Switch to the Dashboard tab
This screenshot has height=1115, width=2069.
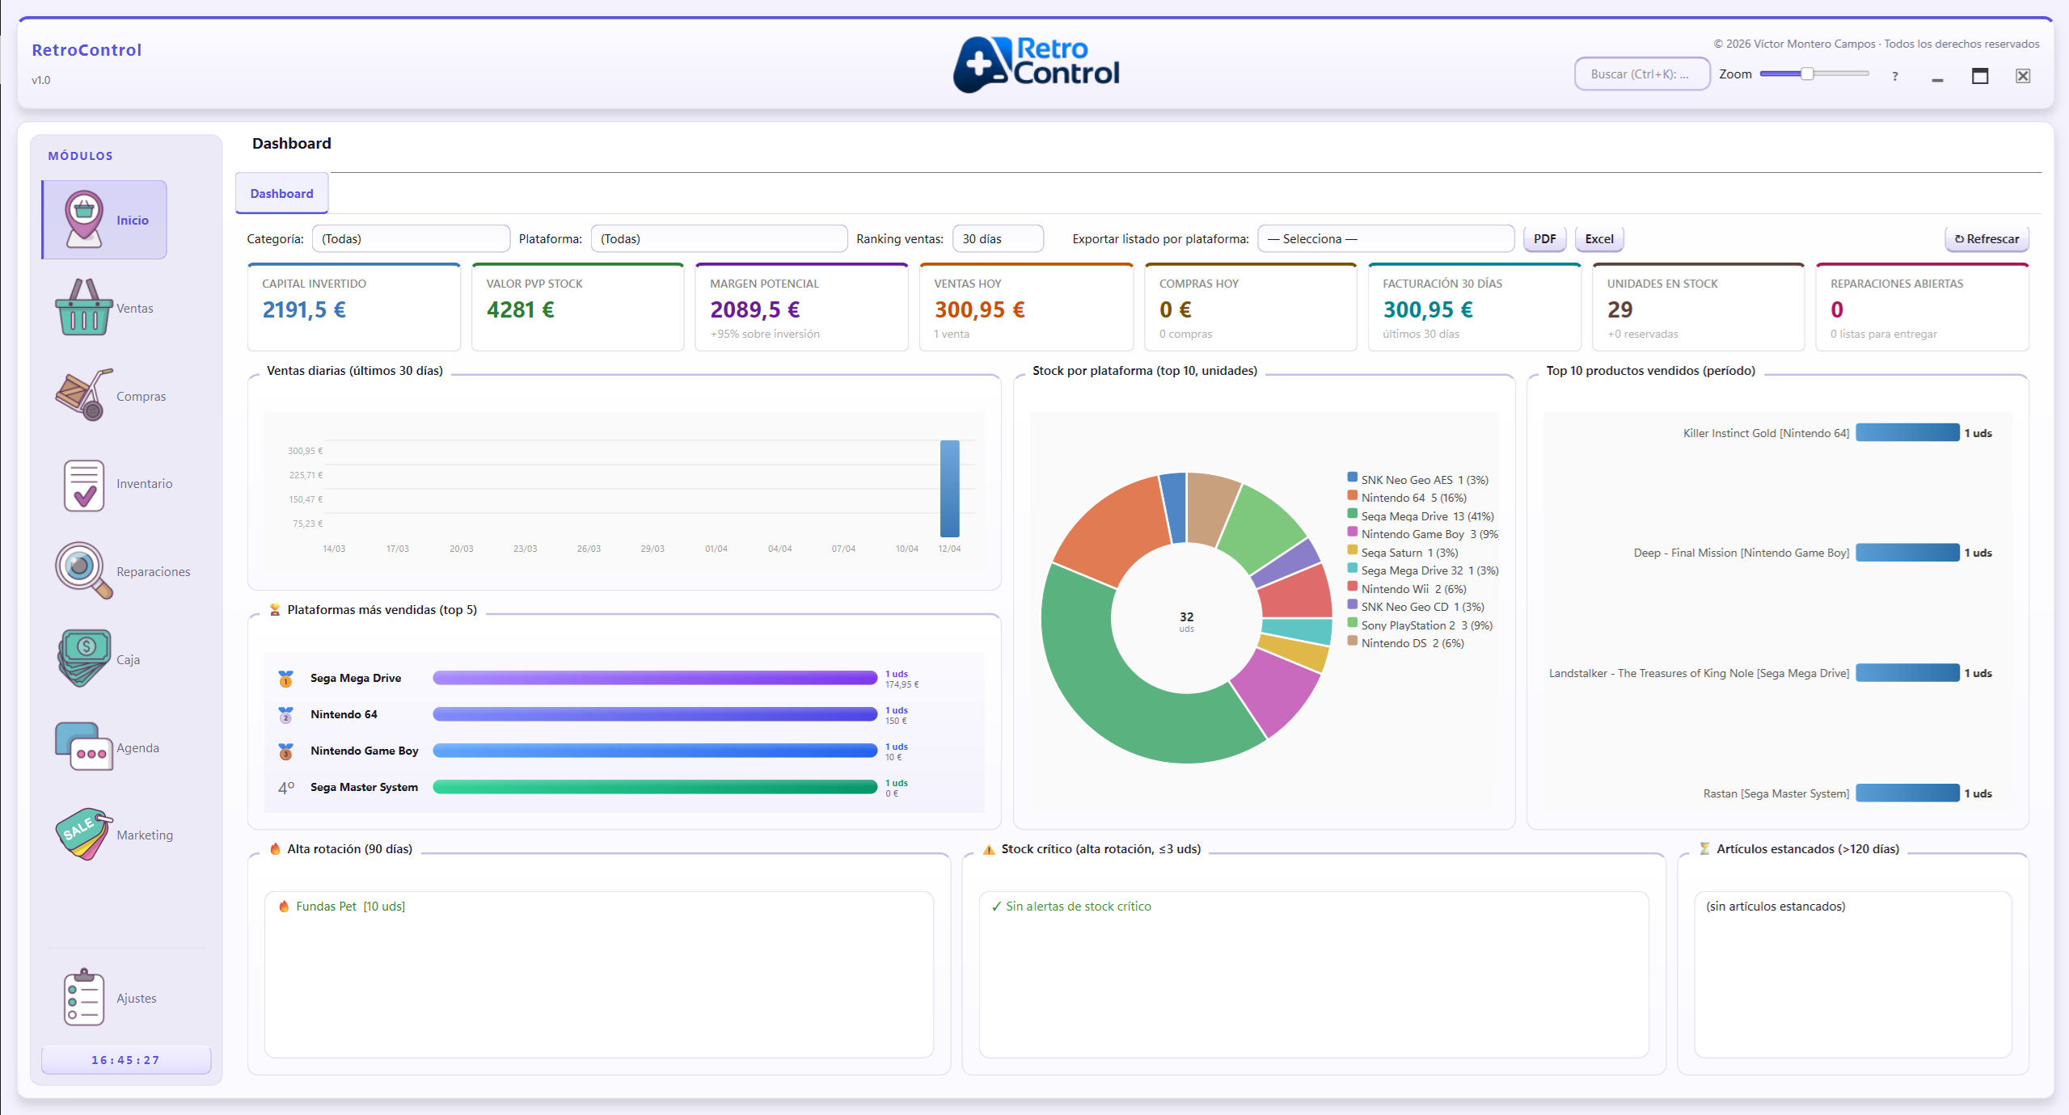click(x=281, y=193)
